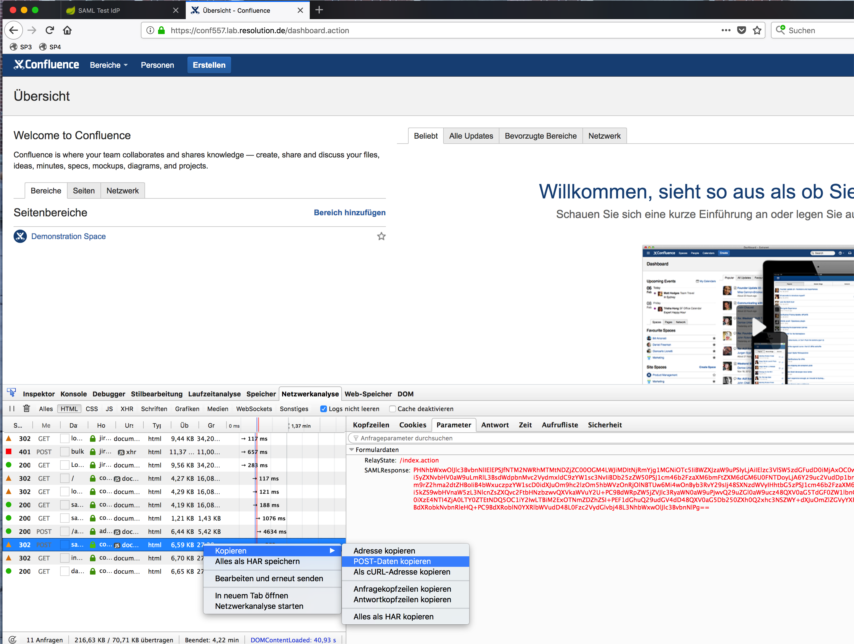Toggle the Alles filter
854x644 pixels.
[46, 409]
